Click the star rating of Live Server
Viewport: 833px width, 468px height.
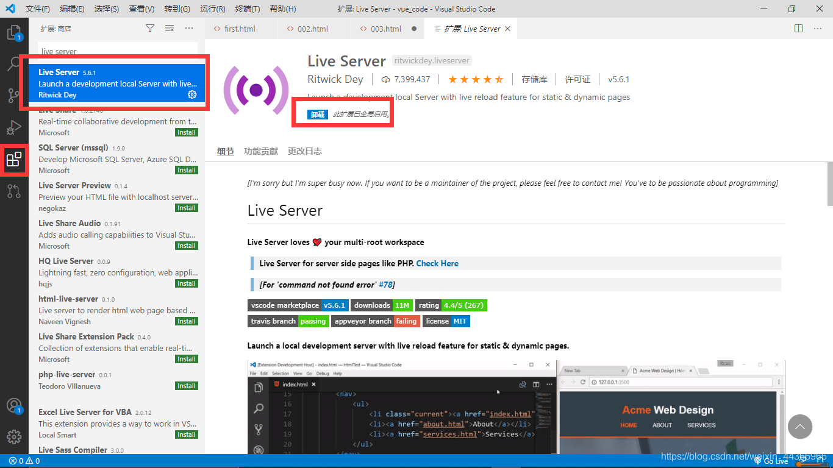[476, 79]
